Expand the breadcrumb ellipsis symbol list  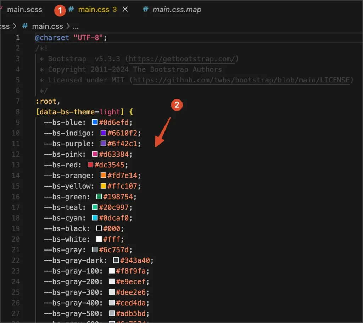[x=76, y=26]
